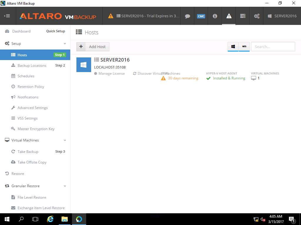Viewport: 301px width, 225px height.
Task: Collapse the Virtual Machines section chevron
Action: [65, 140]
